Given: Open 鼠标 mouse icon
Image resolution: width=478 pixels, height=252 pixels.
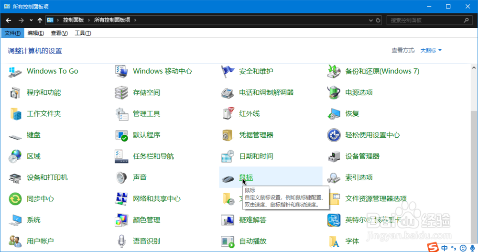Looking at the screenshot, I should click(x=228, y=178).
